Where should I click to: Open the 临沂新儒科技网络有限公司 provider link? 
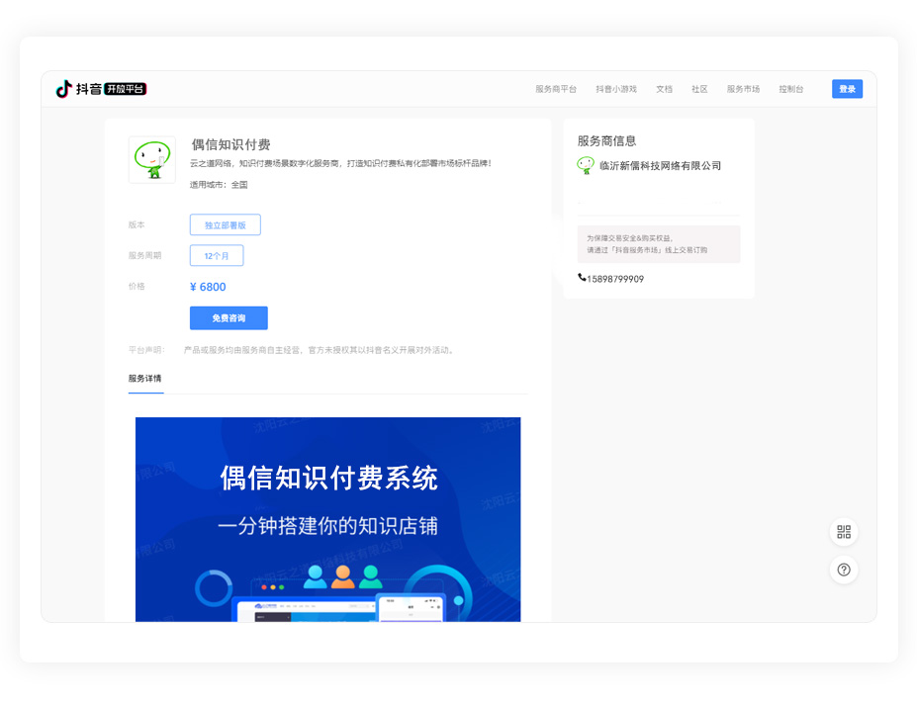(660, 166)
